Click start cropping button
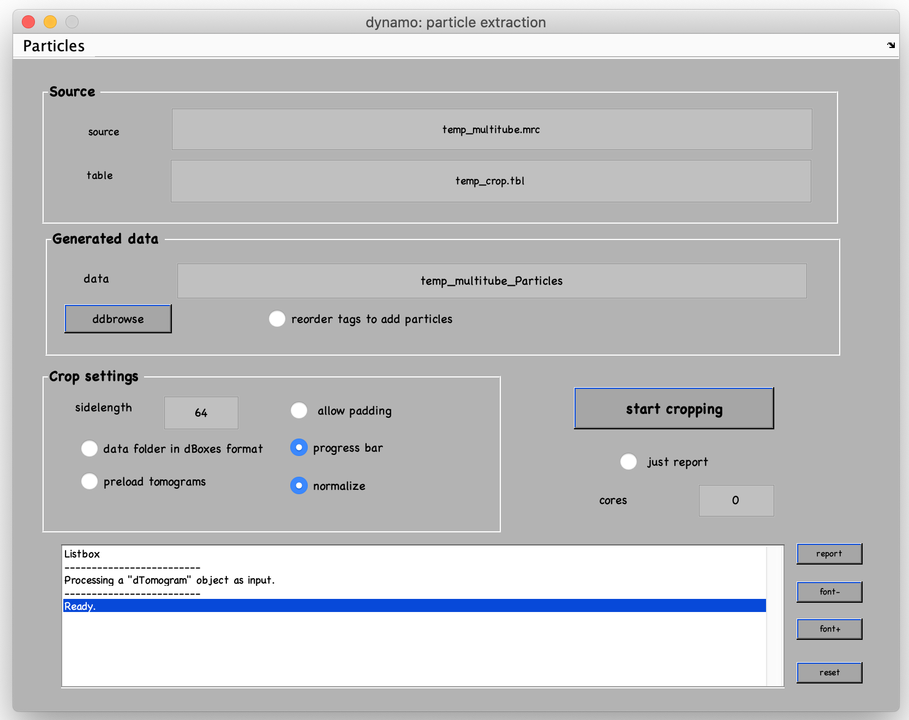This screenshot has height=720, width=909. click(x=674, y=409)
